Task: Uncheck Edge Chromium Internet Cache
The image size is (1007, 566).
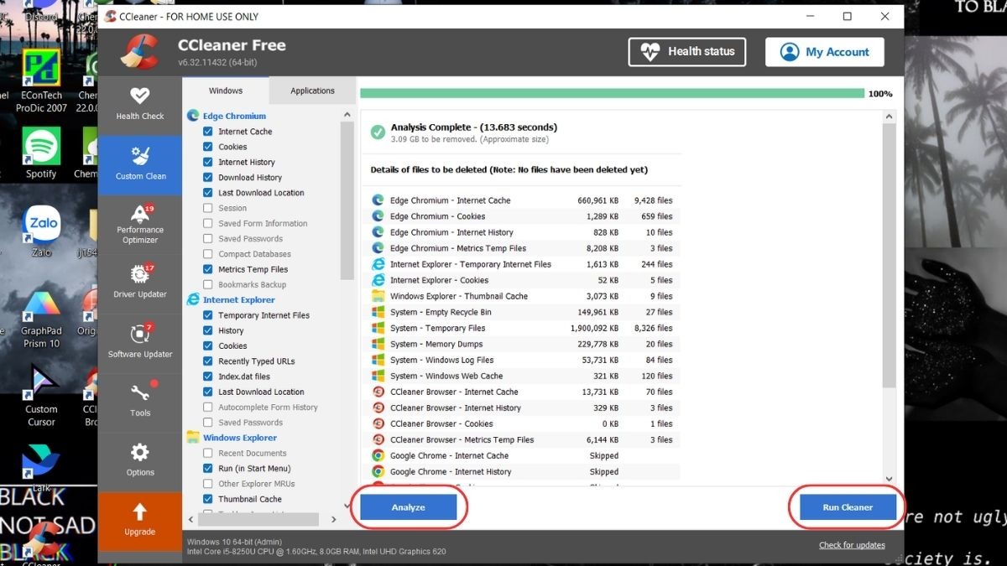Action: [208, 132]
